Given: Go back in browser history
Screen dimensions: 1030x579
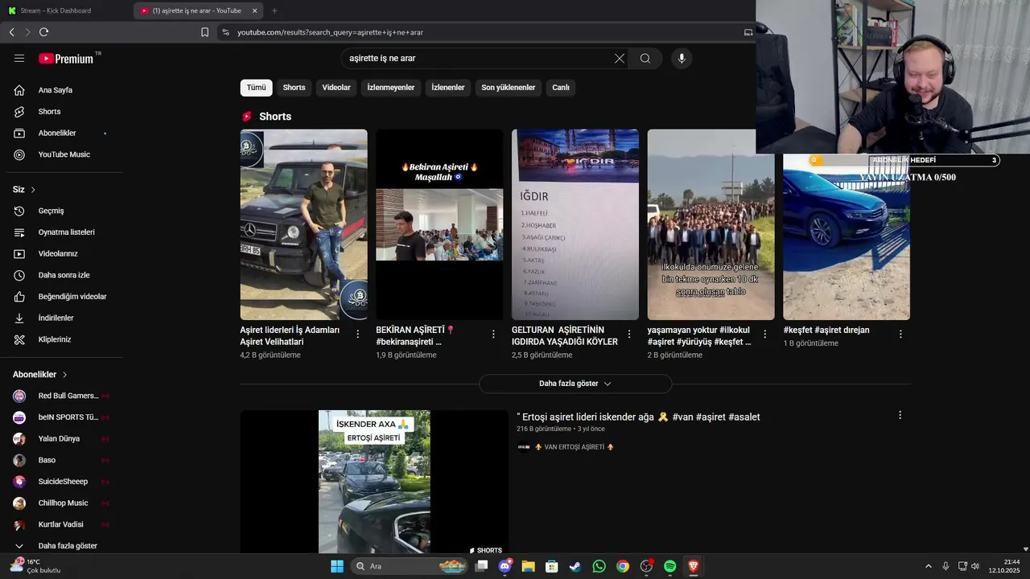Looking at the screenshot, I should pos(11,32).
